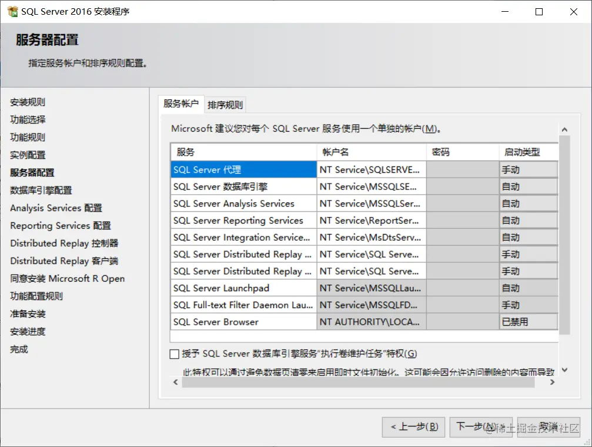This screenshot has height=447, width=592.
Task: Switch to the 排序规则 tab
Action: click(x=225, y=105)
